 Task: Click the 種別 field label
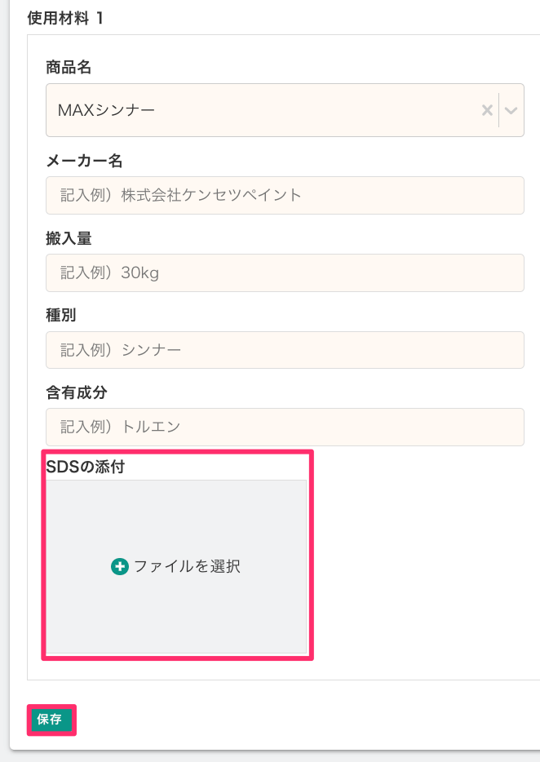[61, 315]
